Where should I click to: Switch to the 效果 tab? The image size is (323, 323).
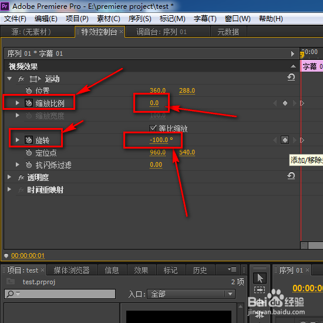[x=142, y=270]
